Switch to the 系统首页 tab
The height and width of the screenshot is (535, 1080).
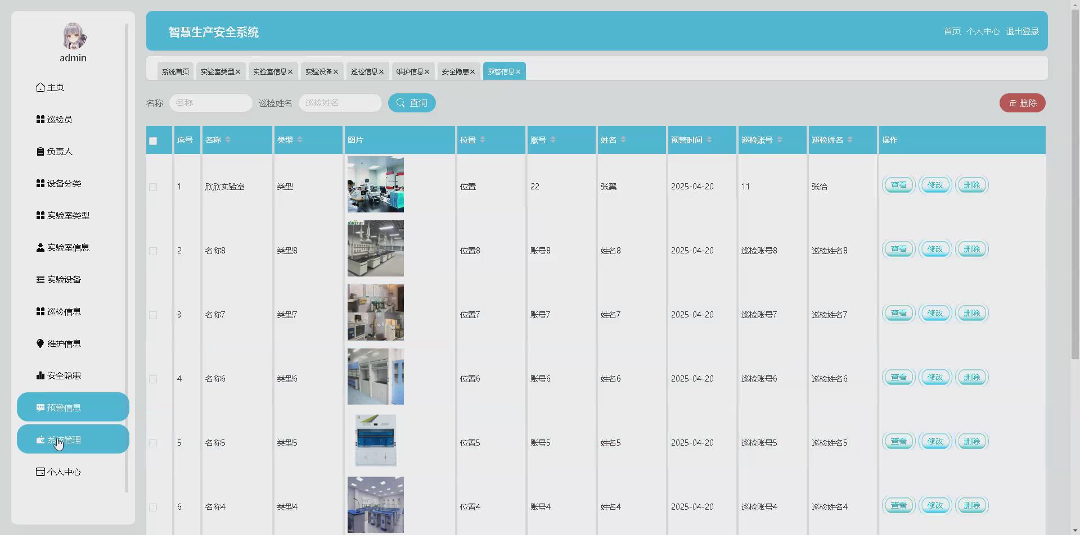[175, 71]
